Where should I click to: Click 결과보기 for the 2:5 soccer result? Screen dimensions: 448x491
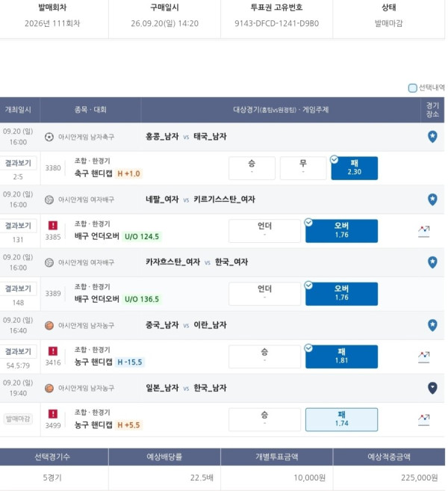click(18, 163)
